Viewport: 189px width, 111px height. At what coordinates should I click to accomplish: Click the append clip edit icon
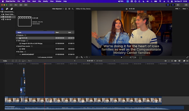19,61
